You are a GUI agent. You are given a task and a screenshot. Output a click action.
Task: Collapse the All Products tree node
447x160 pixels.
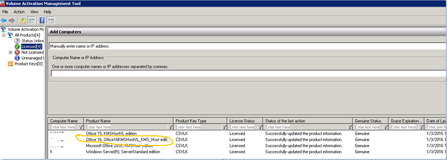4,35
